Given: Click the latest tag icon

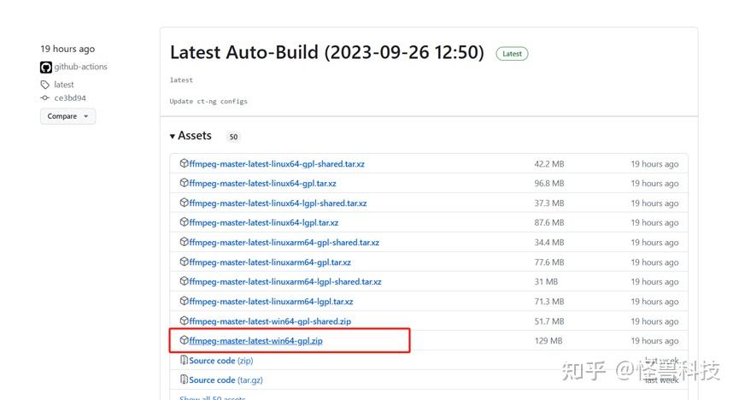Looking at the screenshot, I should pos(45,85).
